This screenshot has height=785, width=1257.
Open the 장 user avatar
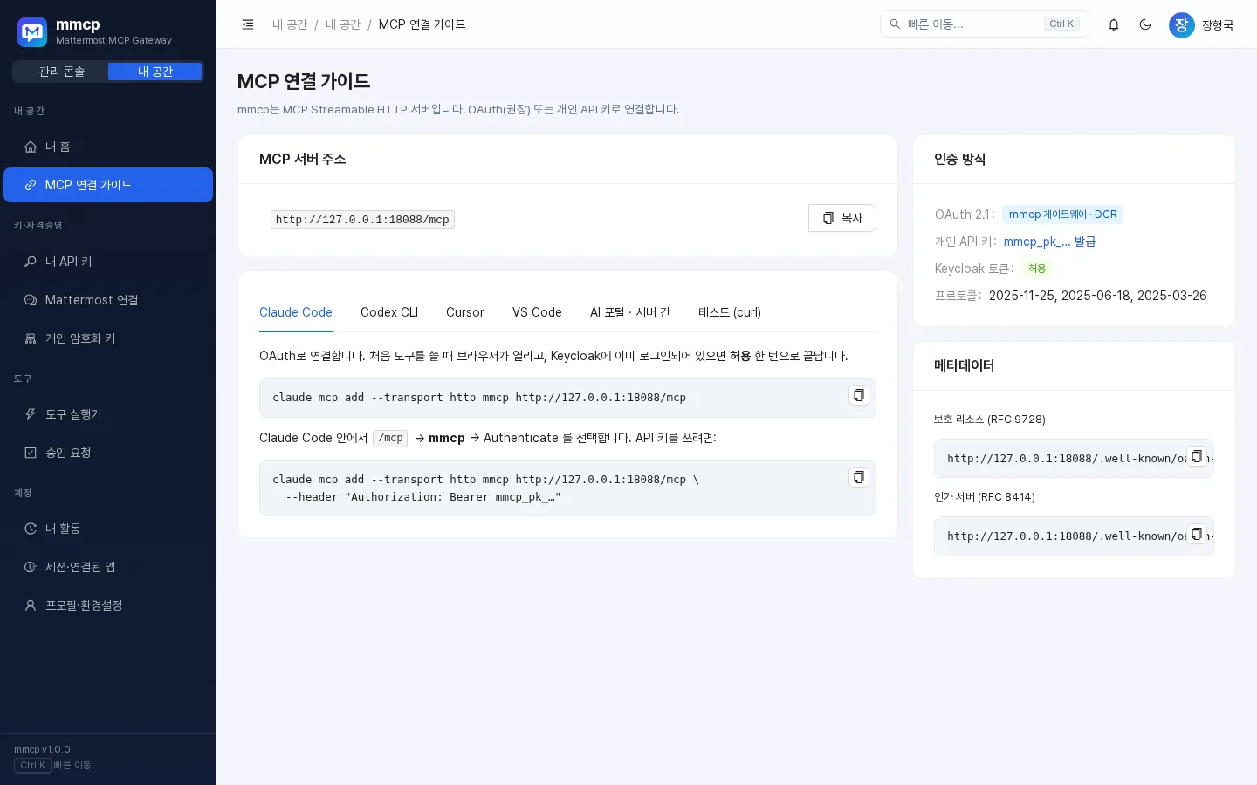click(x=1181, y=25)
